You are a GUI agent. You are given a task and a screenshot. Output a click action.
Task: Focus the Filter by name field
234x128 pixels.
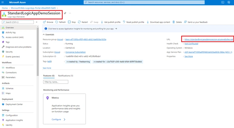(56, 82)
